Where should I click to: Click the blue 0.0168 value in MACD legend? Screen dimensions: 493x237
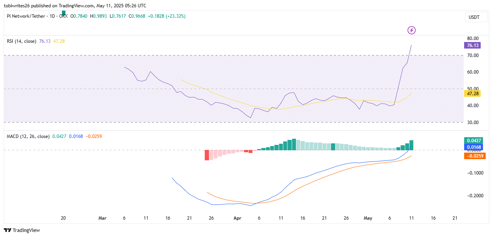pyautogui.click(x=76, y=136)
